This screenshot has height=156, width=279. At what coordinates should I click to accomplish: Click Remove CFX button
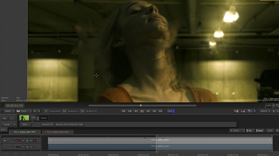48,125
